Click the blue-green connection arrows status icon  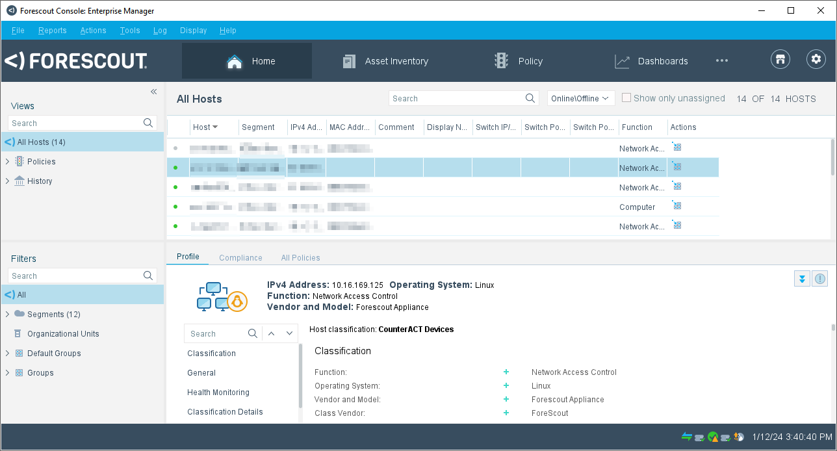point(687,437)
